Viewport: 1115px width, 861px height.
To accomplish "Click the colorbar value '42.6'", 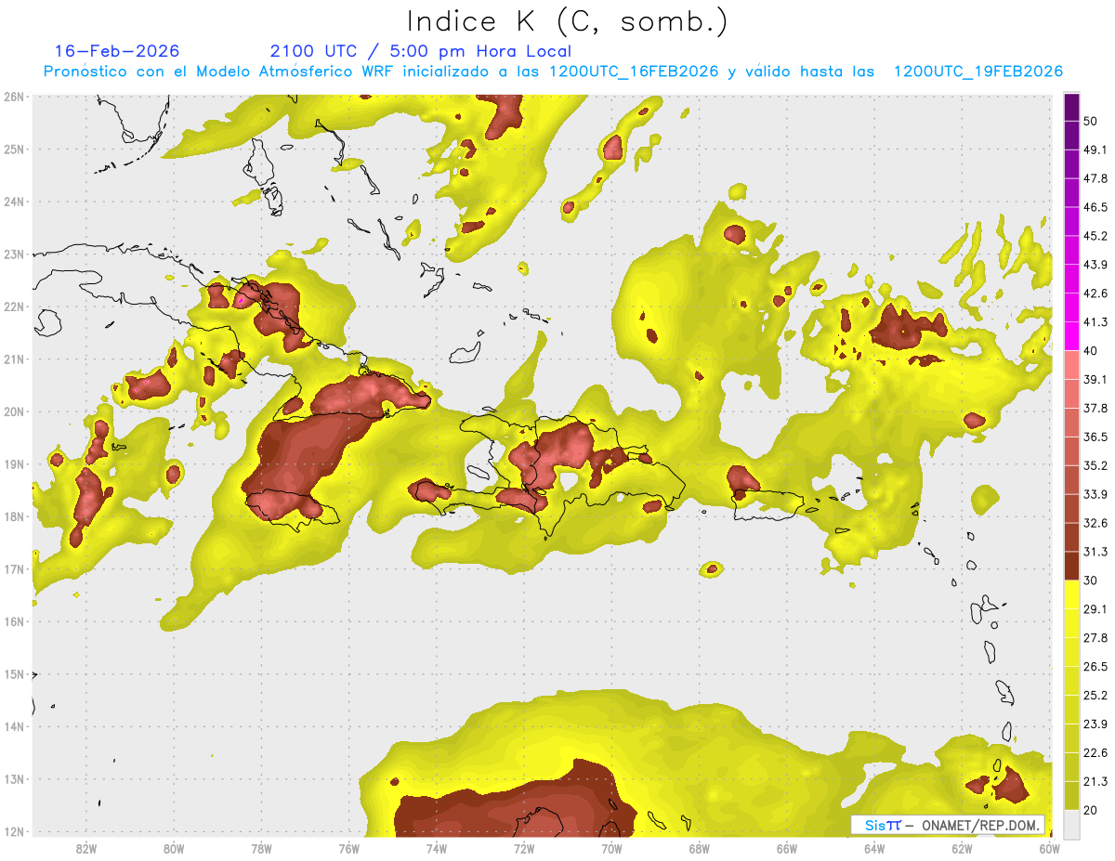I will tap(1096, 294).
